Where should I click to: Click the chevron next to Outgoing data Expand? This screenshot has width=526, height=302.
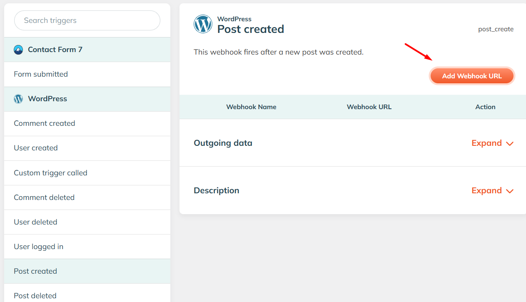coord(510,143)
